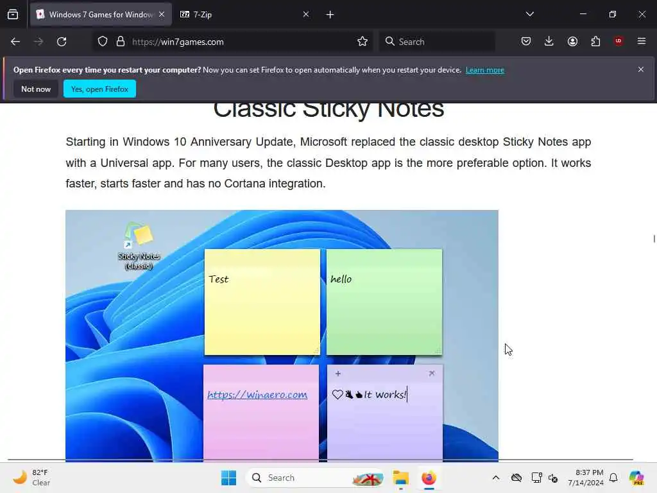Click the page vertical scrollbar thumb
Image resolution: width=657 pixels, height=493 pixels.
click(654, 239)
